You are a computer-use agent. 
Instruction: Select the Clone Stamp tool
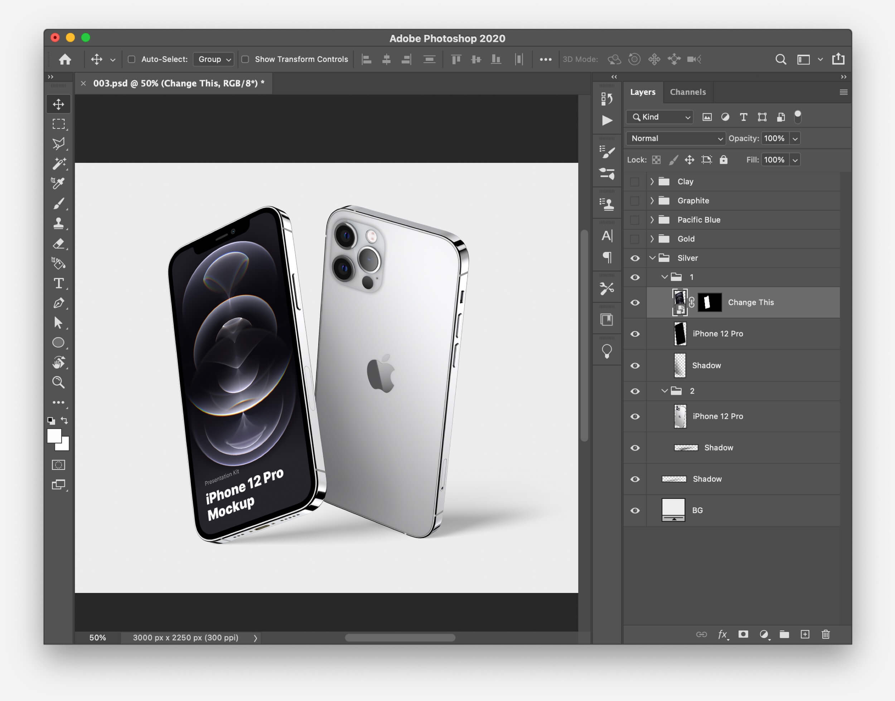click(58, 223)
